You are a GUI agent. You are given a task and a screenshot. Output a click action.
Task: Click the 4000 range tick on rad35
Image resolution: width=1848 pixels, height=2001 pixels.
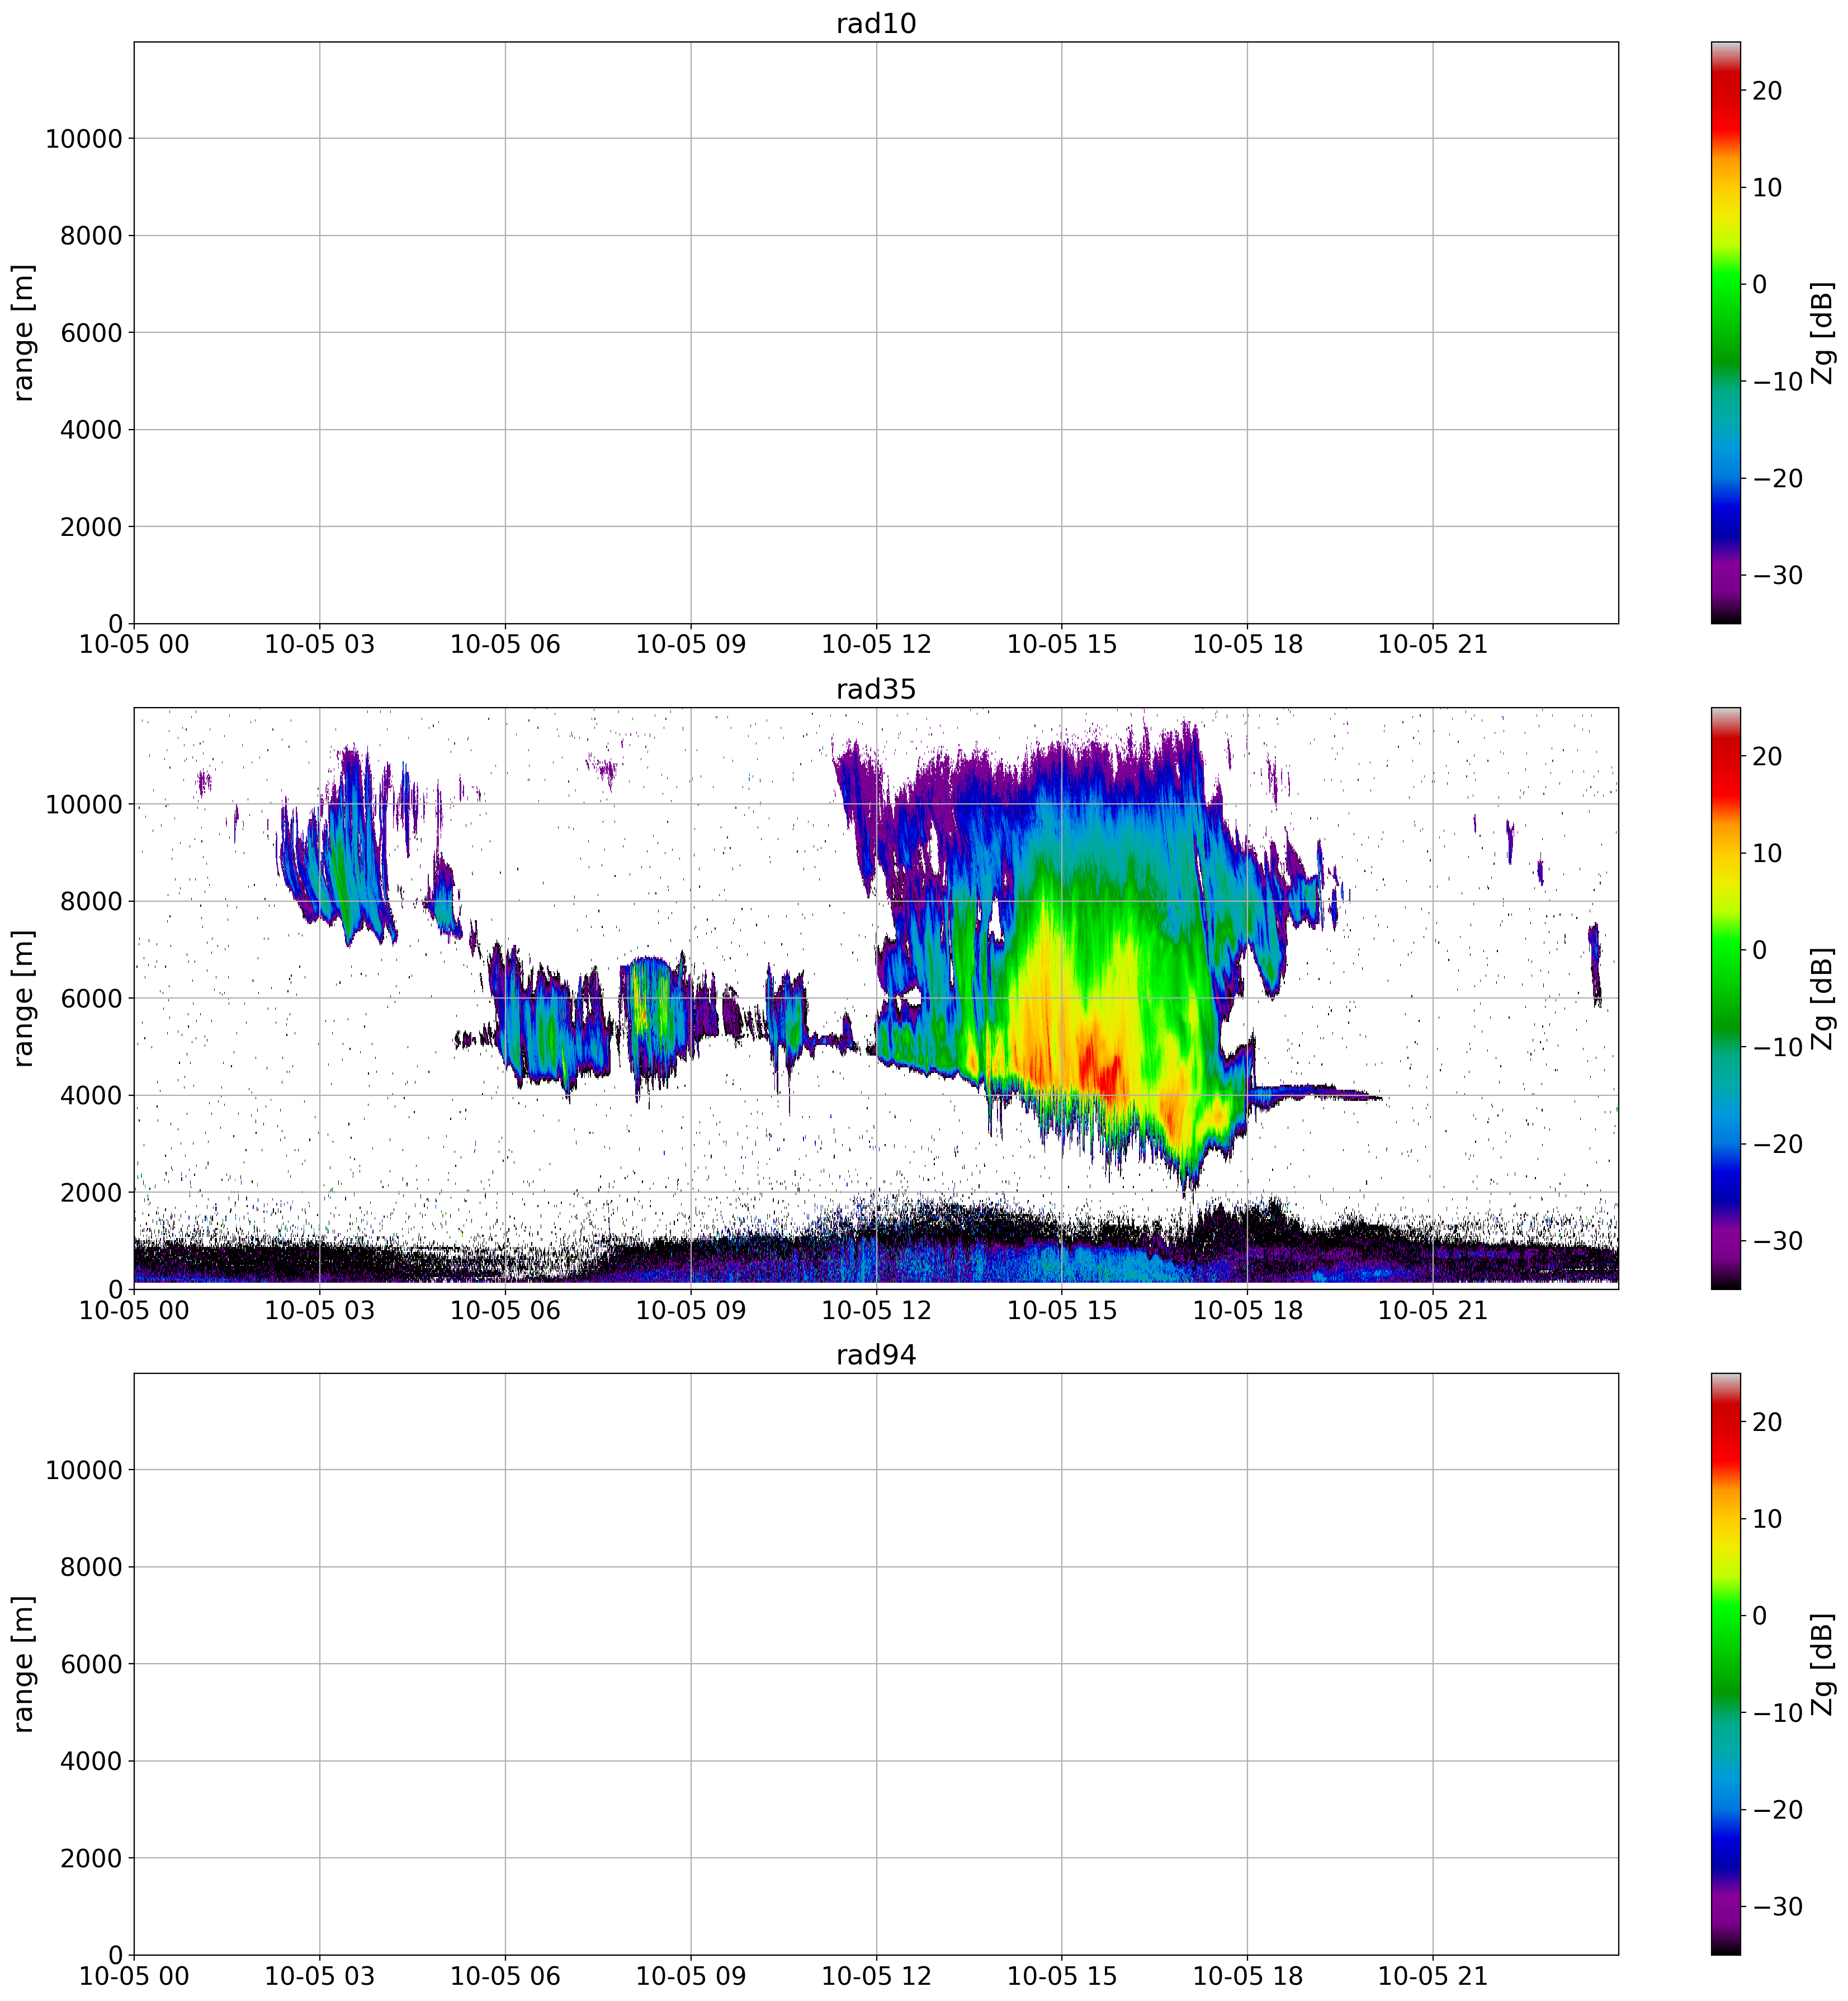(90, 1095)
